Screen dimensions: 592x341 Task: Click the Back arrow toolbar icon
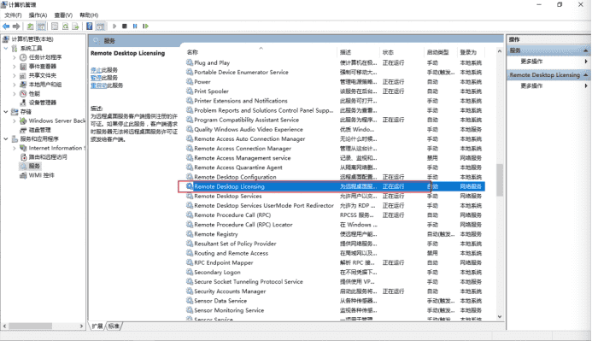6,26
